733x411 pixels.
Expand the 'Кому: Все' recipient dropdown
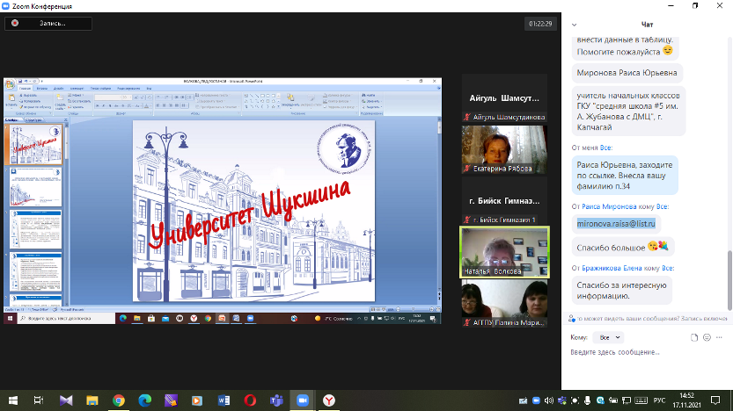pyautogui.click(x=609, y=336)
